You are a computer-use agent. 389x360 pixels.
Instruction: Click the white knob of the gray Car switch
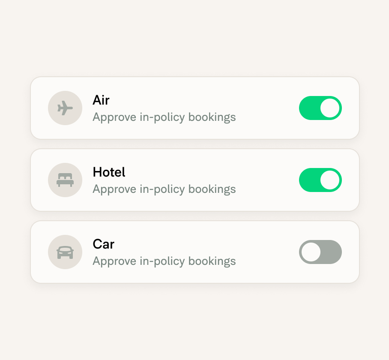pos(311,252)
